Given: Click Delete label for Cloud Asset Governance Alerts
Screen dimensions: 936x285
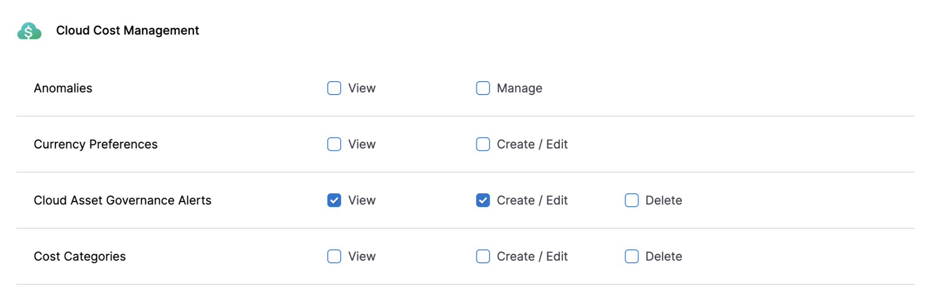Looking at the screenshot, I should pos(663,200).
